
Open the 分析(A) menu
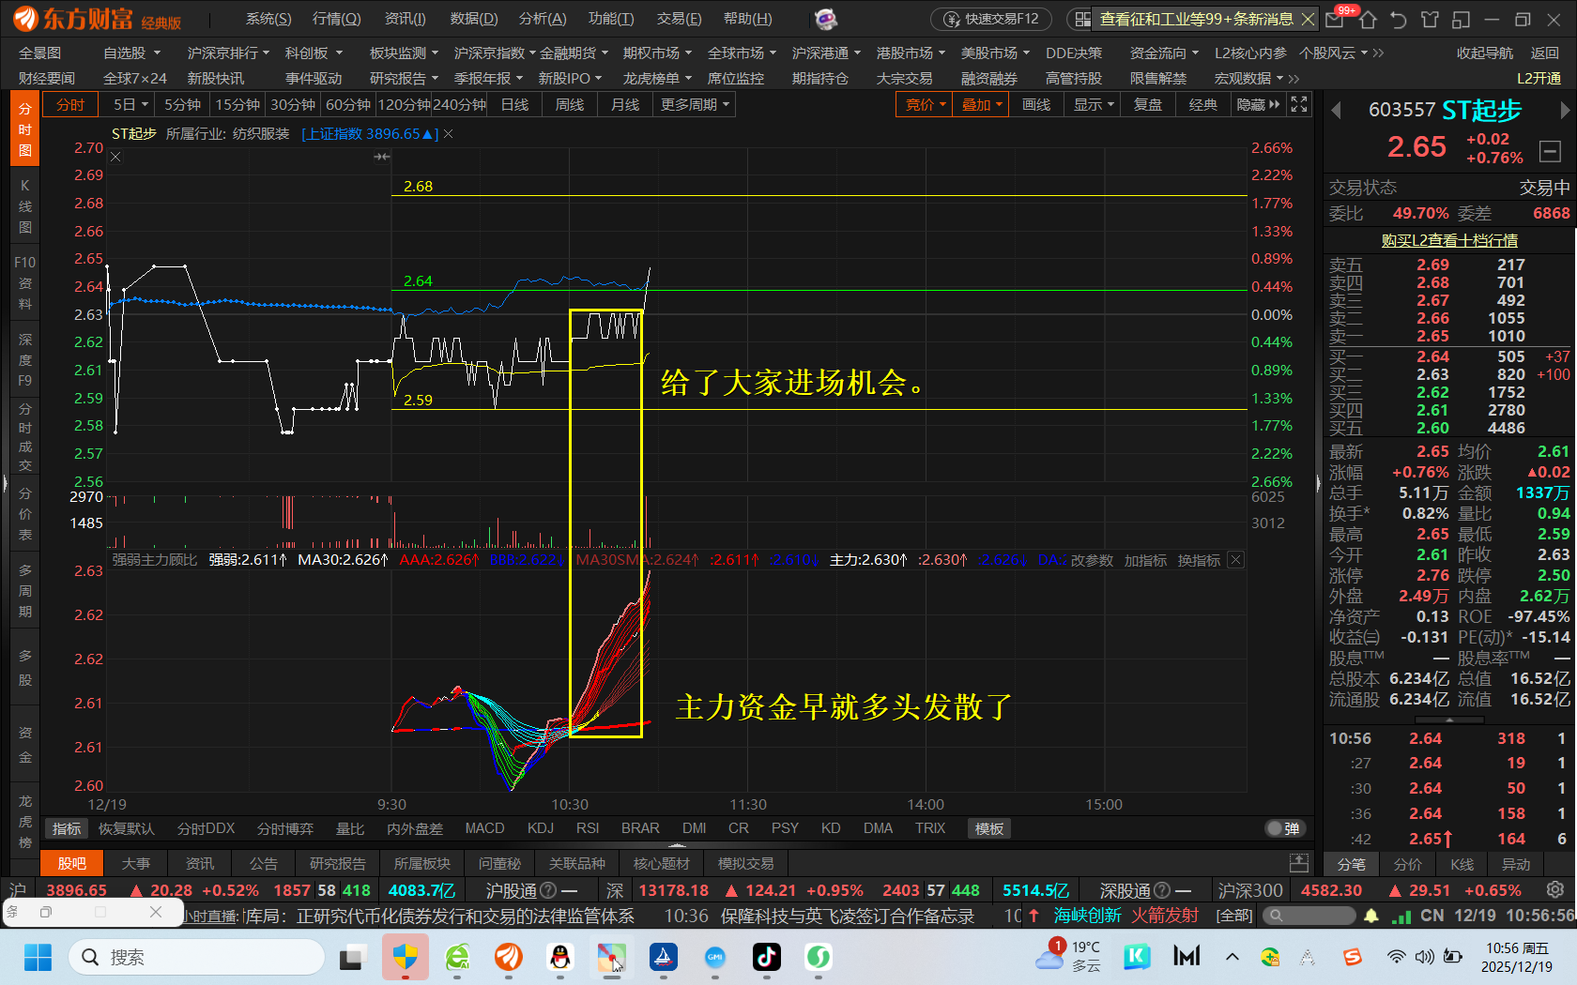point(543,19)
